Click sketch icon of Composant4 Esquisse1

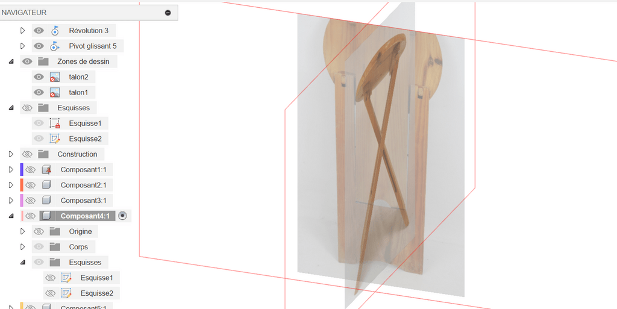pos(66,278)
